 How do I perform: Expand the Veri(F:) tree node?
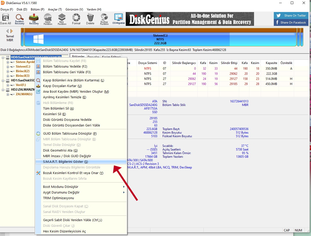(8, 85)
